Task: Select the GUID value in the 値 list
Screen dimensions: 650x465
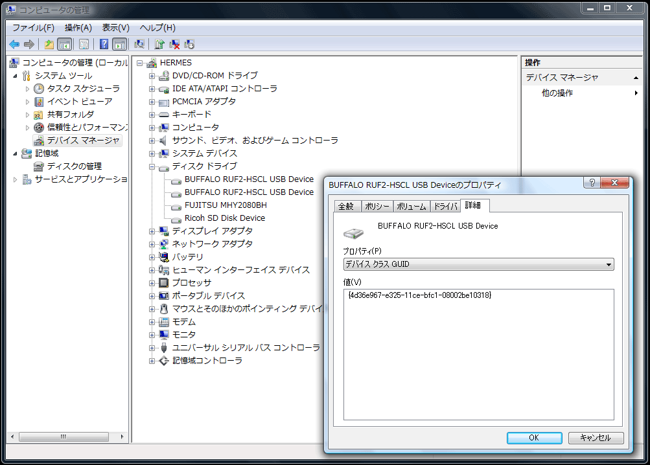Action: pyautogui.click(x=419, y=295)
